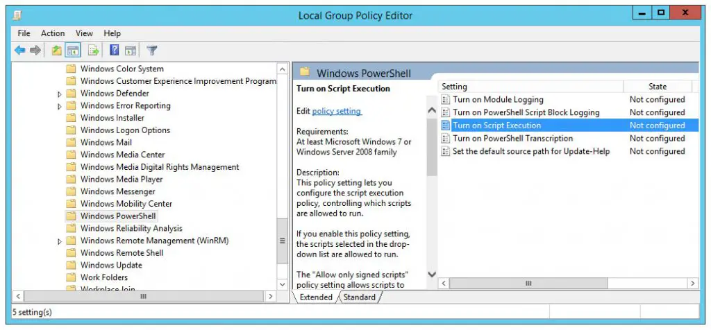Switch to the Standard tab
Viewport: 711px width, 330px height.
click(x=359, y=297)
